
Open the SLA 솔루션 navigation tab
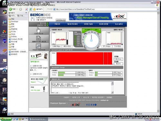coord(119,24)
